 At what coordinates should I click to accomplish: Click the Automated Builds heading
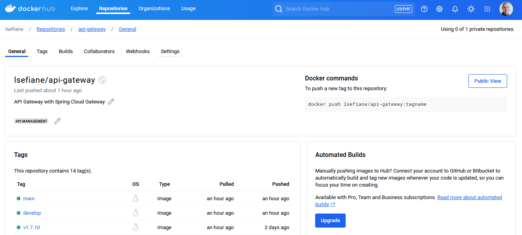click(341, 155)
